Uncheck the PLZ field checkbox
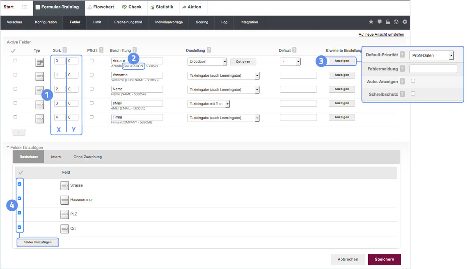472x269 pixels. coord(19,213)
